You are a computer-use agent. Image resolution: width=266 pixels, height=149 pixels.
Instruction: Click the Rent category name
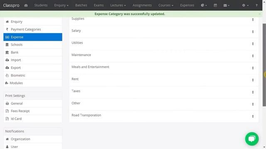tap(75, 79)
